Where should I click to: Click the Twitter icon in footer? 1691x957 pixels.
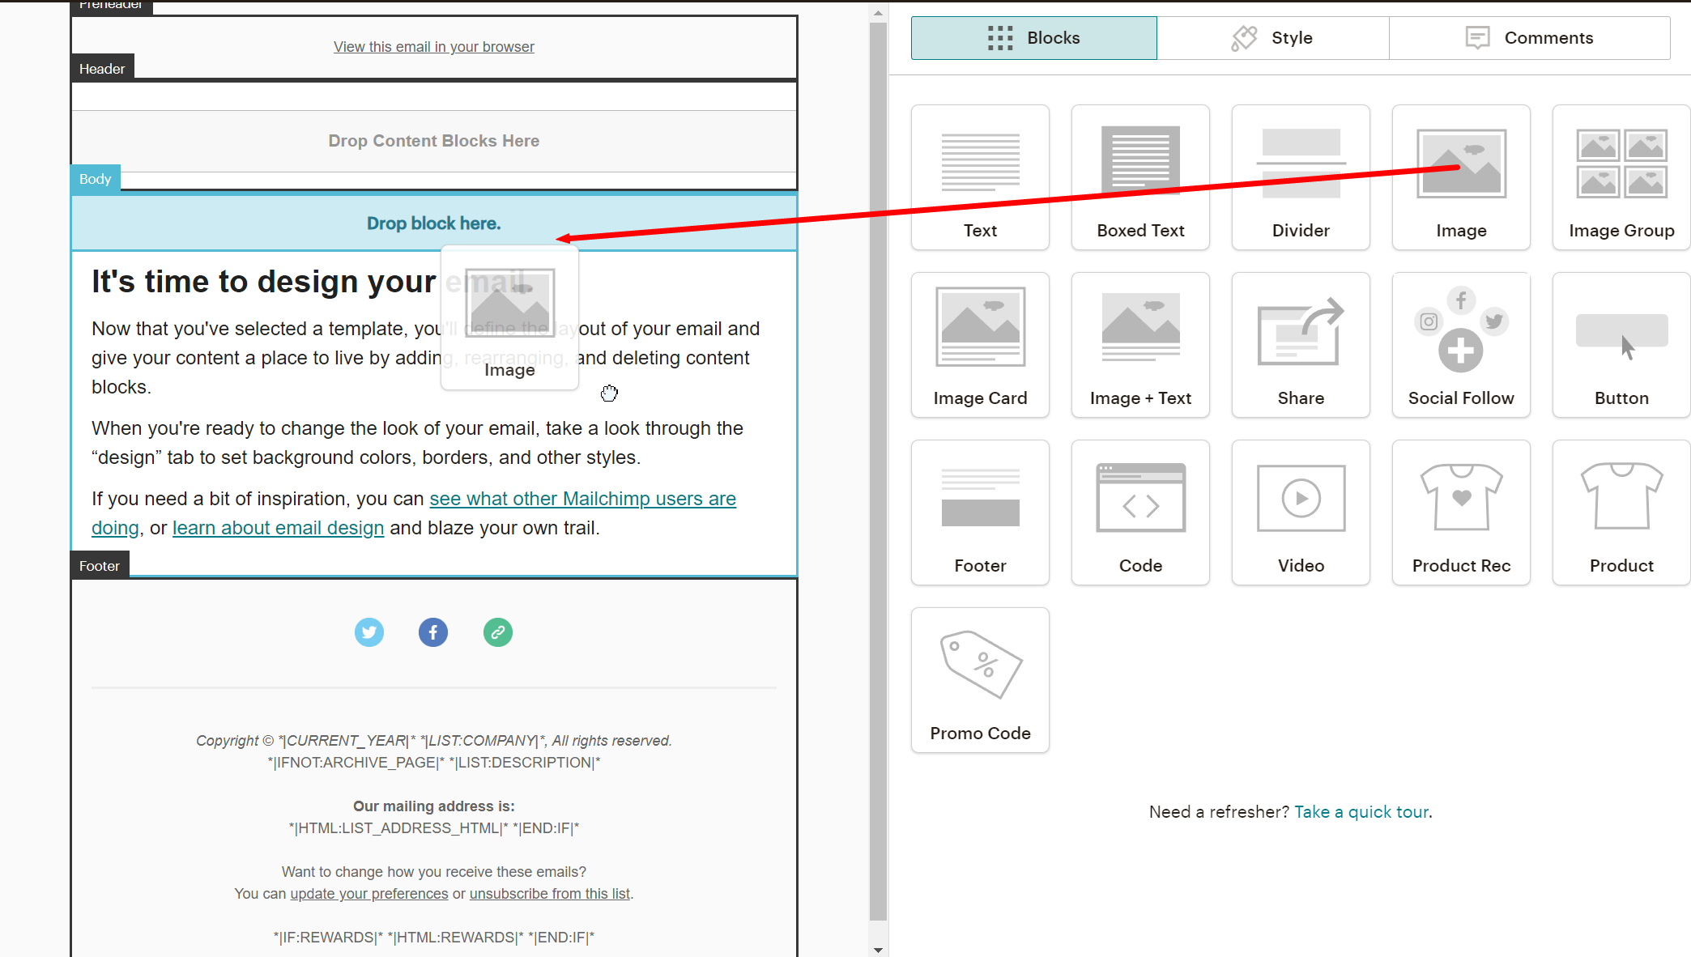tap(369, 632)
